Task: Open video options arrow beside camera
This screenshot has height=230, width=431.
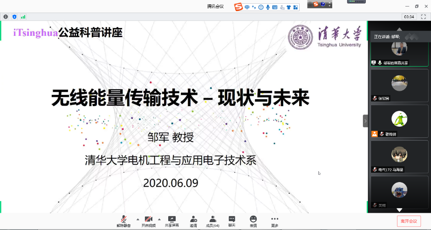Action: (159, 219)
